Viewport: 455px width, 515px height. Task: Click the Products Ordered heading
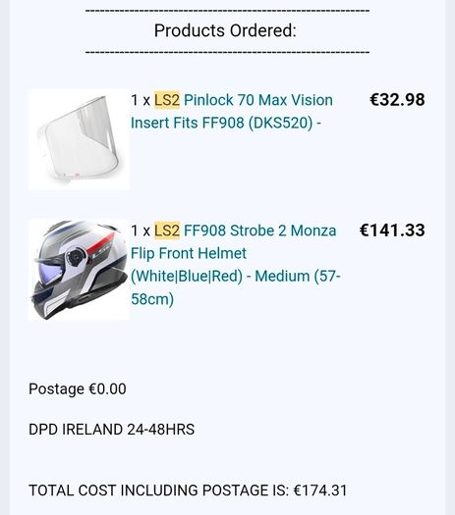225,30
